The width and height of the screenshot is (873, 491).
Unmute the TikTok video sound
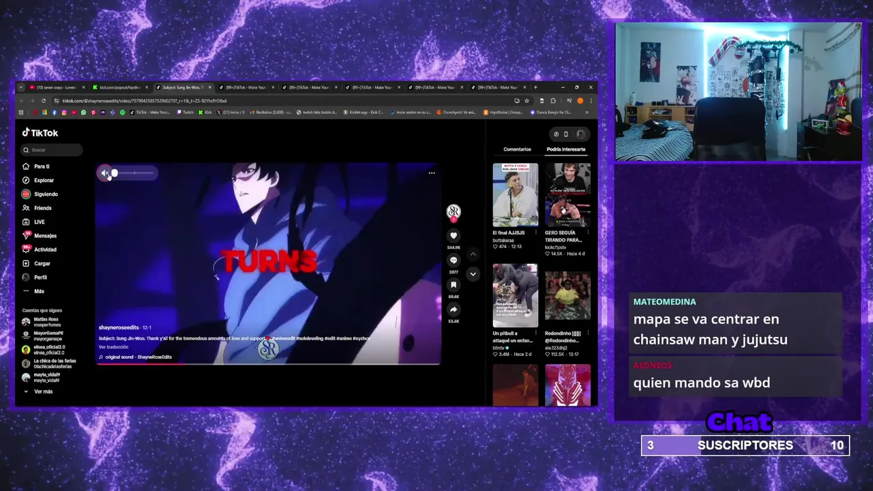click(104, 173)
